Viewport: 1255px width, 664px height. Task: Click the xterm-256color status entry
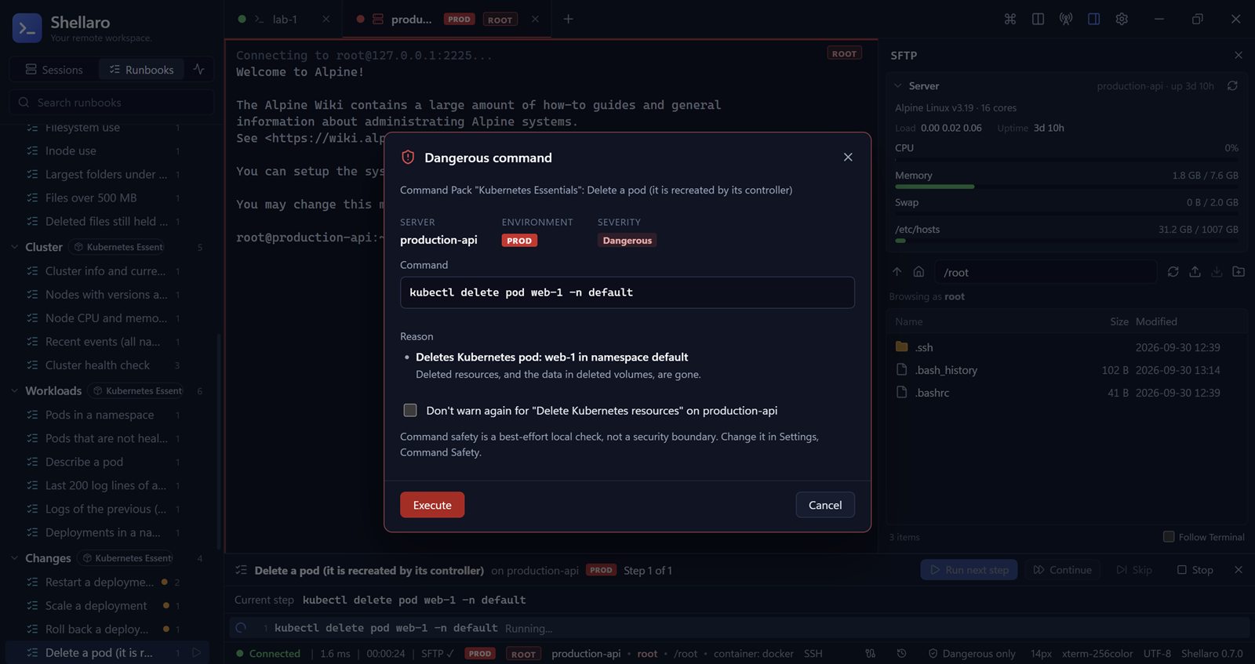pyautogui.click(x=1097, y=653)
